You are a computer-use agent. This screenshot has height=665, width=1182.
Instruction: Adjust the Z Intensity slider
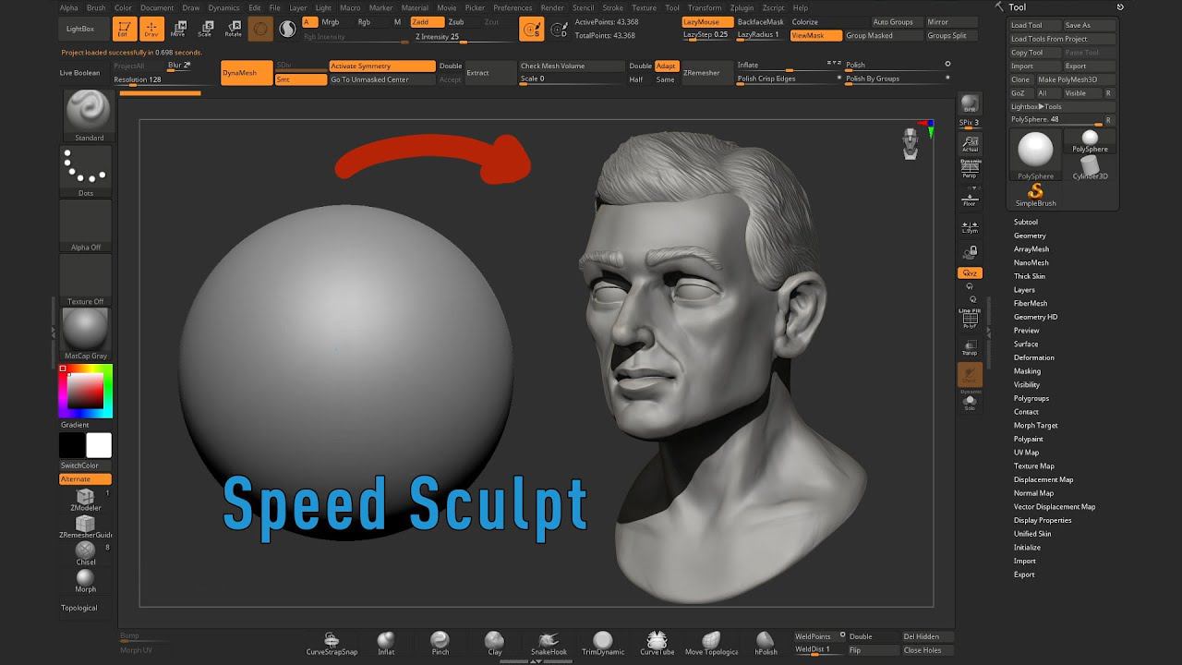pos(463,38)
